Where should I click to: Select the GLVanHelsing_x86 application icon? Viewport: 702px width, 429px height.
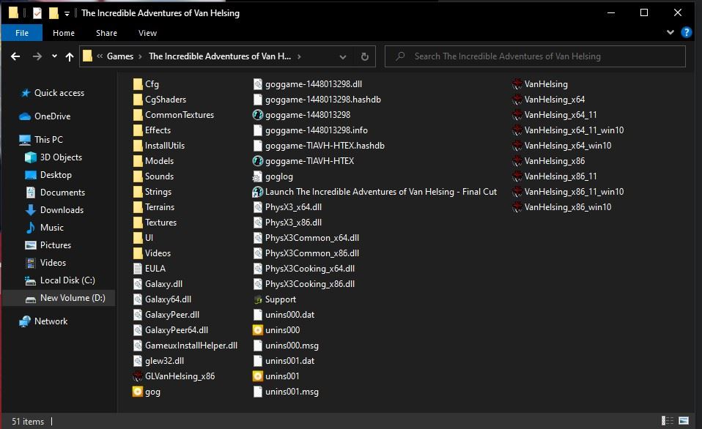[138, 376]
